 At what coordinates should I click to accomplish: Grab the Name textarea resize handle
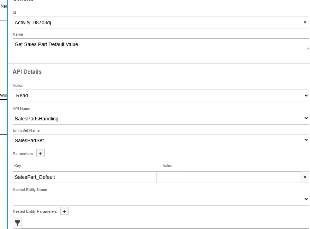(307, 48)
